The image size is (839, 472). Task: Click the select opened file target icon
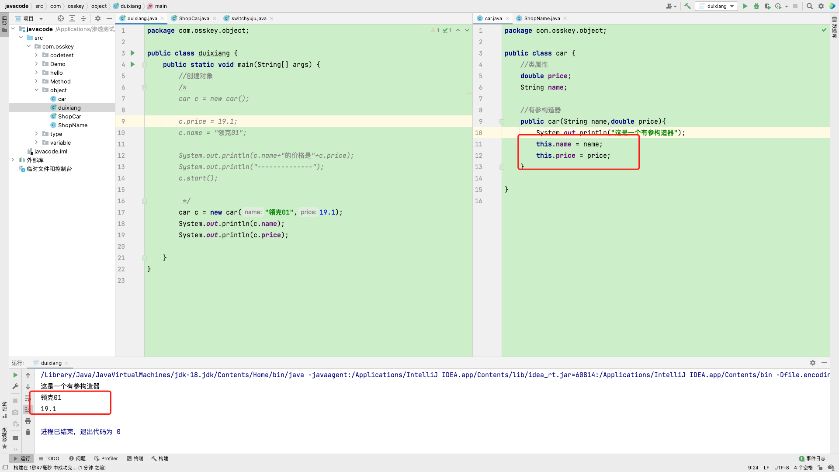coord(61,18)
